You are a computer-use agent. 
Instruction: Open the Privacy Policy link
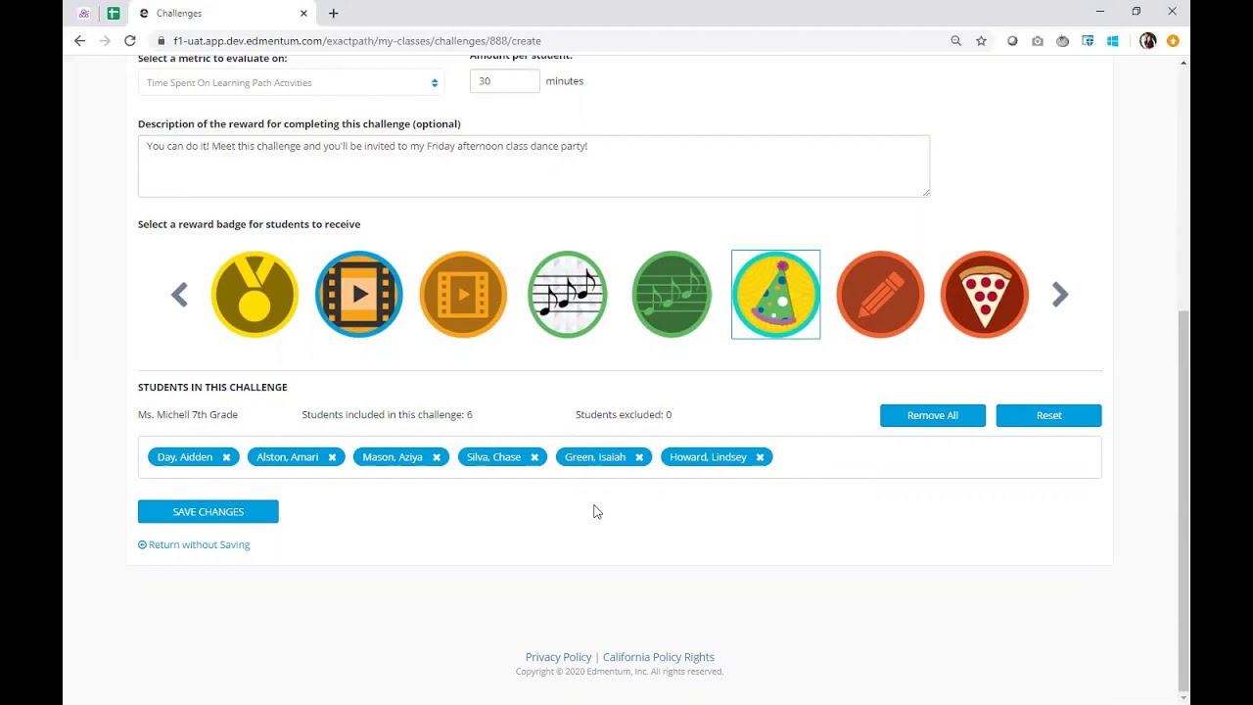click(558, 657)
